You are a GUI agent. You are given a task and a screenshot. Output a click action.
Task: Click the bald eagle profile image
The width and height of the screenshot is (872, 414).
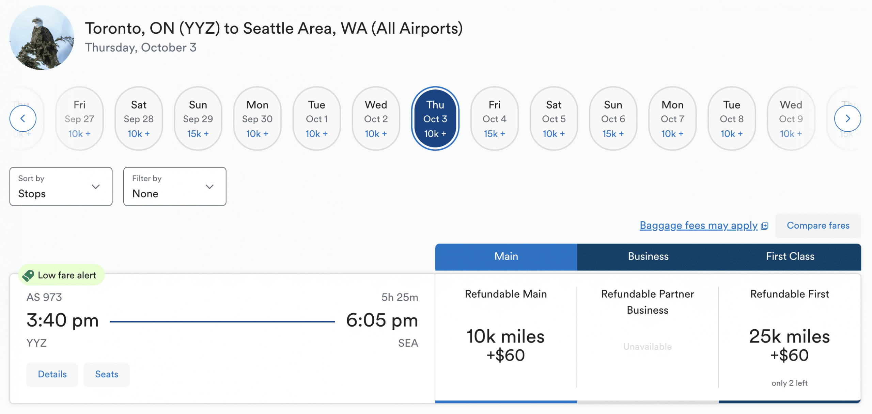(x=42, y=38)
